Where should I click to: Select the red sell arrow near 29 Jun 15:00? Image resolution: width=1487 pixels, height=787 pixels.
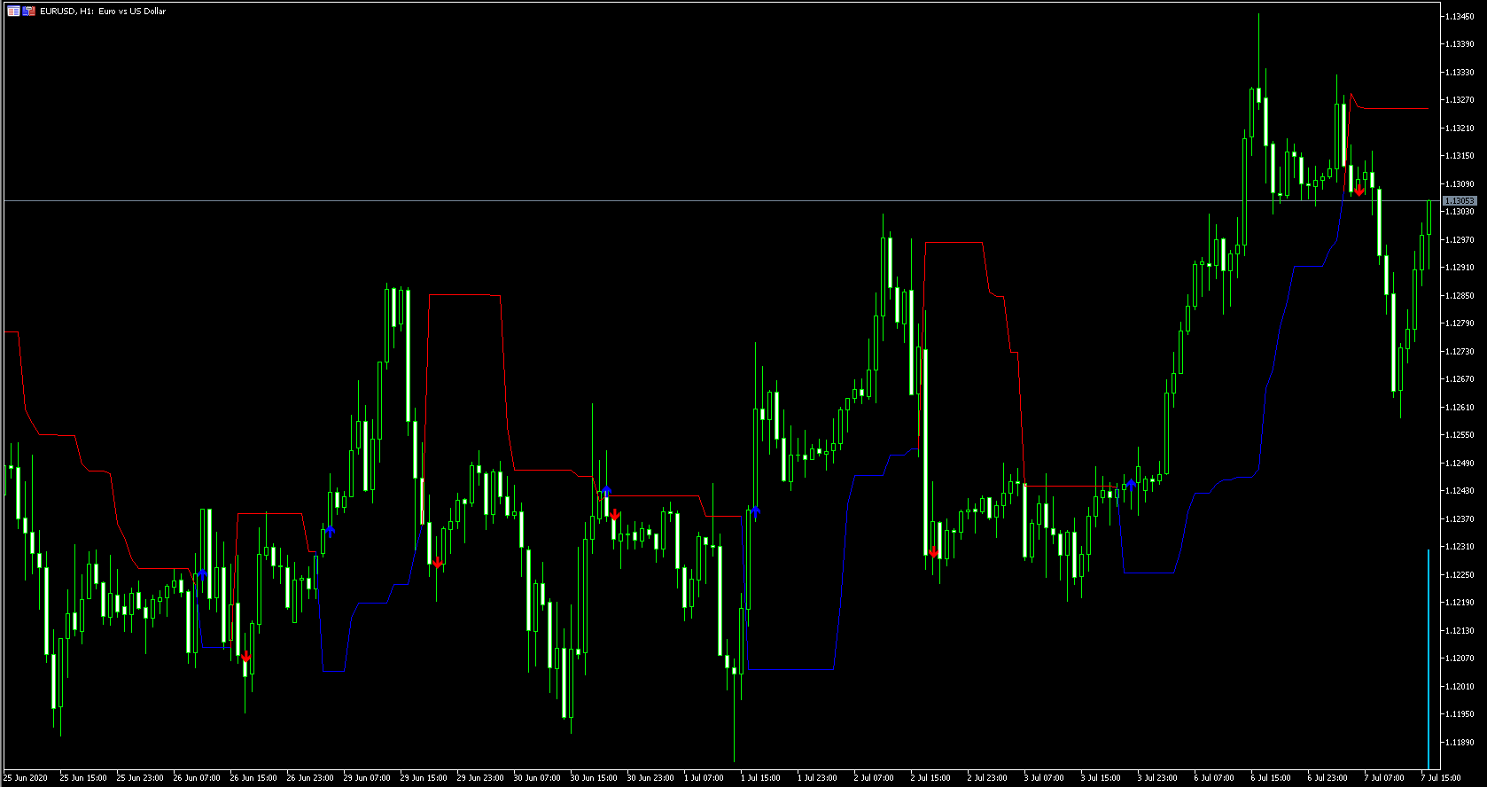pos(437,562)
